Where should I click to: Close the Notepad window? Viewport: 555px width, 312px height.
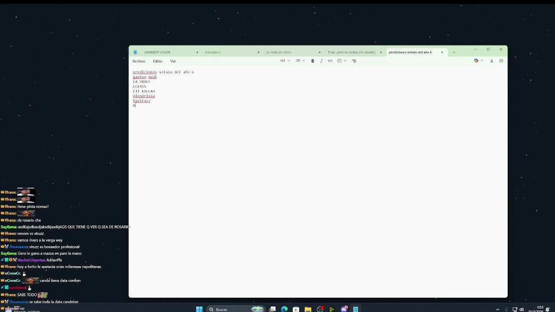coord(501,49)
